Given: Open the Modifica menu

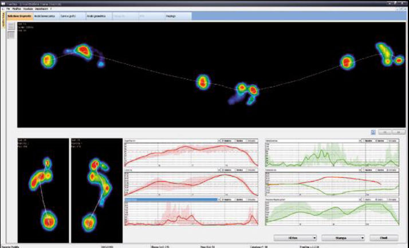Looking at the screenshot, I should (x=17, y=9).
